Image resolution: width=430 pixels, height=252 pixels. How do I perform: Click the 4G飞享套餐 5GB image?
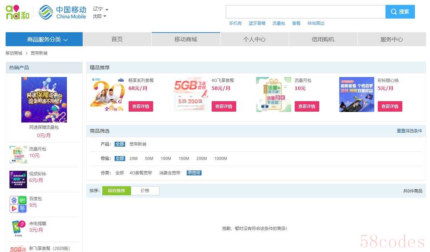[191, 94]
